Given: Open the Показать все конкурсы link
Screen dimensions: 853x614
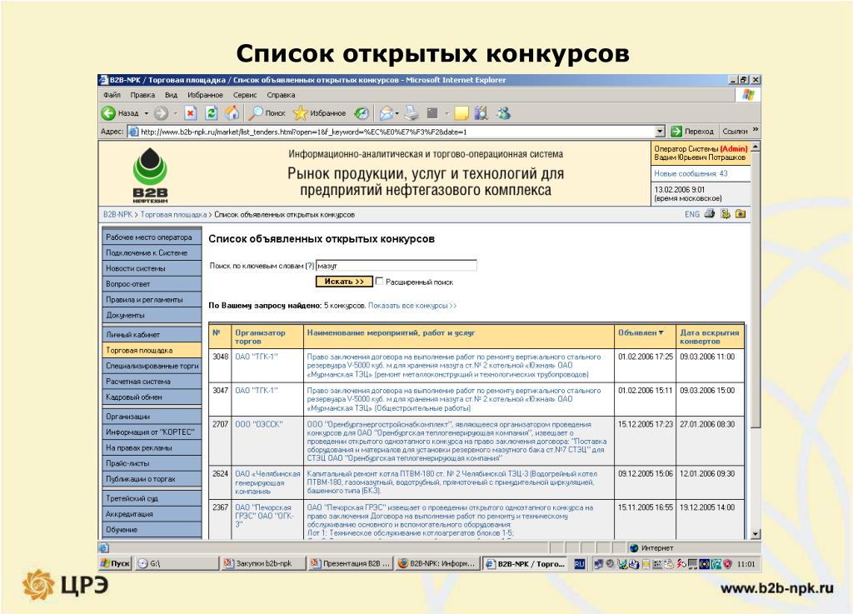Looking at the screenshot, I should (x=412, y=306).
